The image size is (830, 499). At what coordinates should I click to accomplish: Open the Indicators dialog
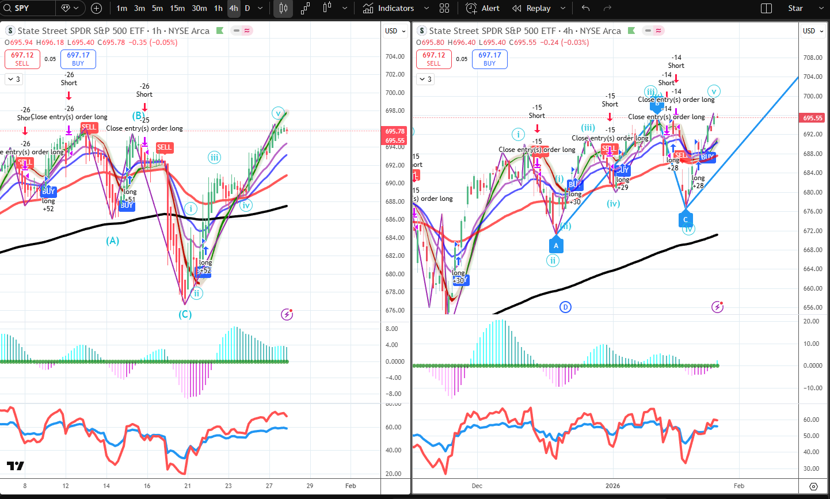coord(389,8)
